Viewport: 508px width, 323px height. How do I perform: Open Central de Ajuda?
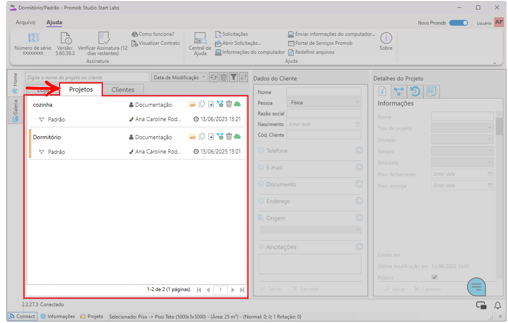200,44
